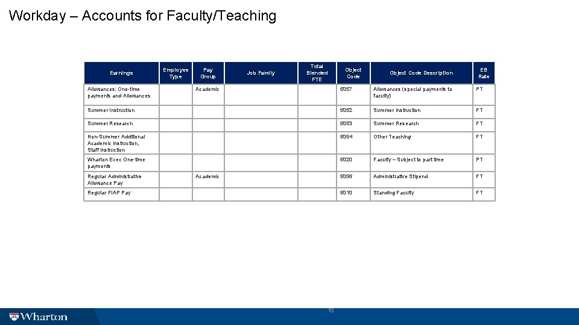Image resolution: width=579 pixels, height=325 pixels.
Task: Click object code 5054
Action: coord(346,137)
